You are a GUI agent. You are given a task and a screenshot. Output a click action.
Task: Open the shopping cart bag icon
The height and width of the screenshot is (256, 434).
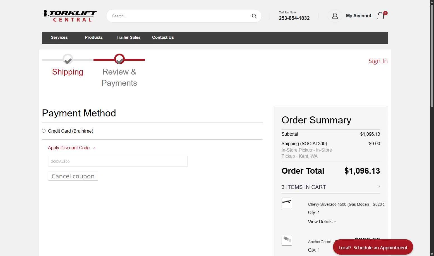(380, 16)
